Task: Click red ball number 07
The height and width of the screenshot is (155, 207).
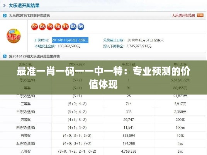Action: [34, 27]
